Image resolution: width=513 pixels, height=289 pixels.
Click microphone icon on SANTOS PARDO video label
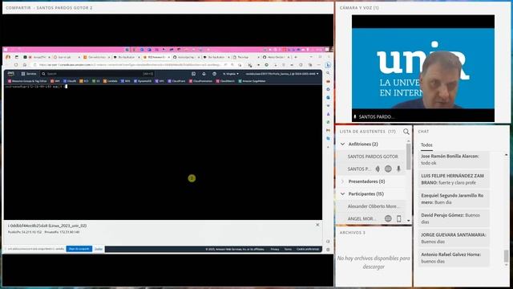pyautogui.click(x=355, y=116)
